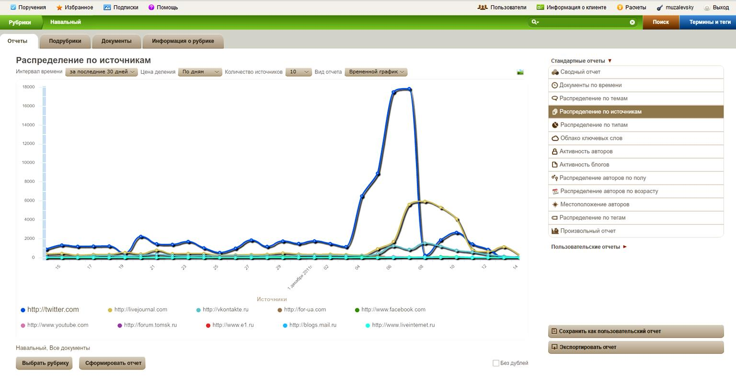Save report via Сохранить как пользовательский отчет
736x383 pixels.
pyautogui.click(x=636, y=331)
